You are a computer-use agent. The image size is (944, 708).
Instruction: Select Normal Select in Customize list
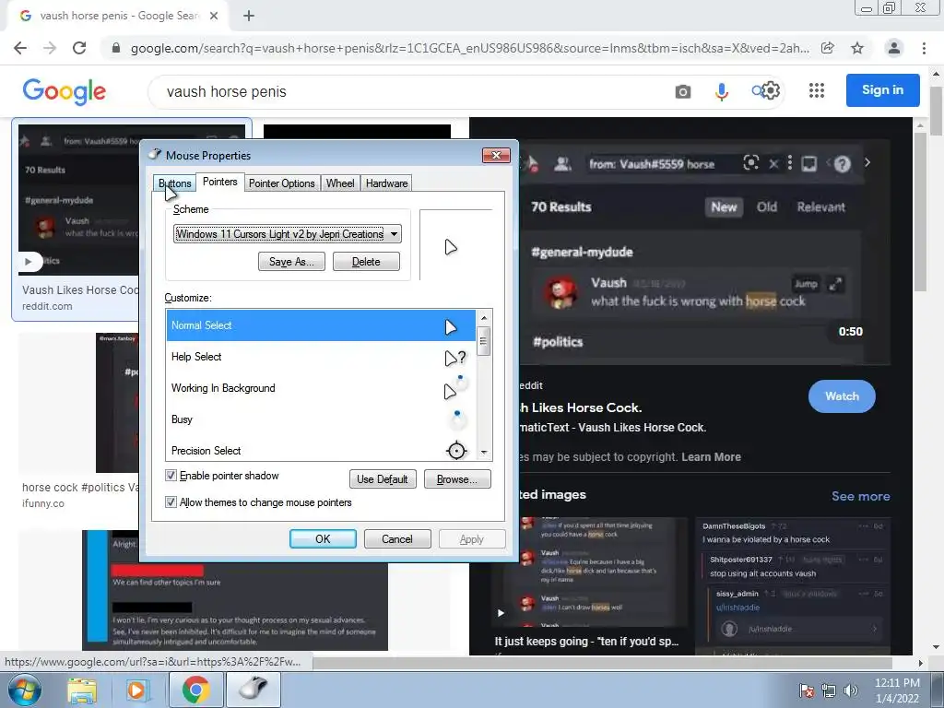[x=321, y=325]
